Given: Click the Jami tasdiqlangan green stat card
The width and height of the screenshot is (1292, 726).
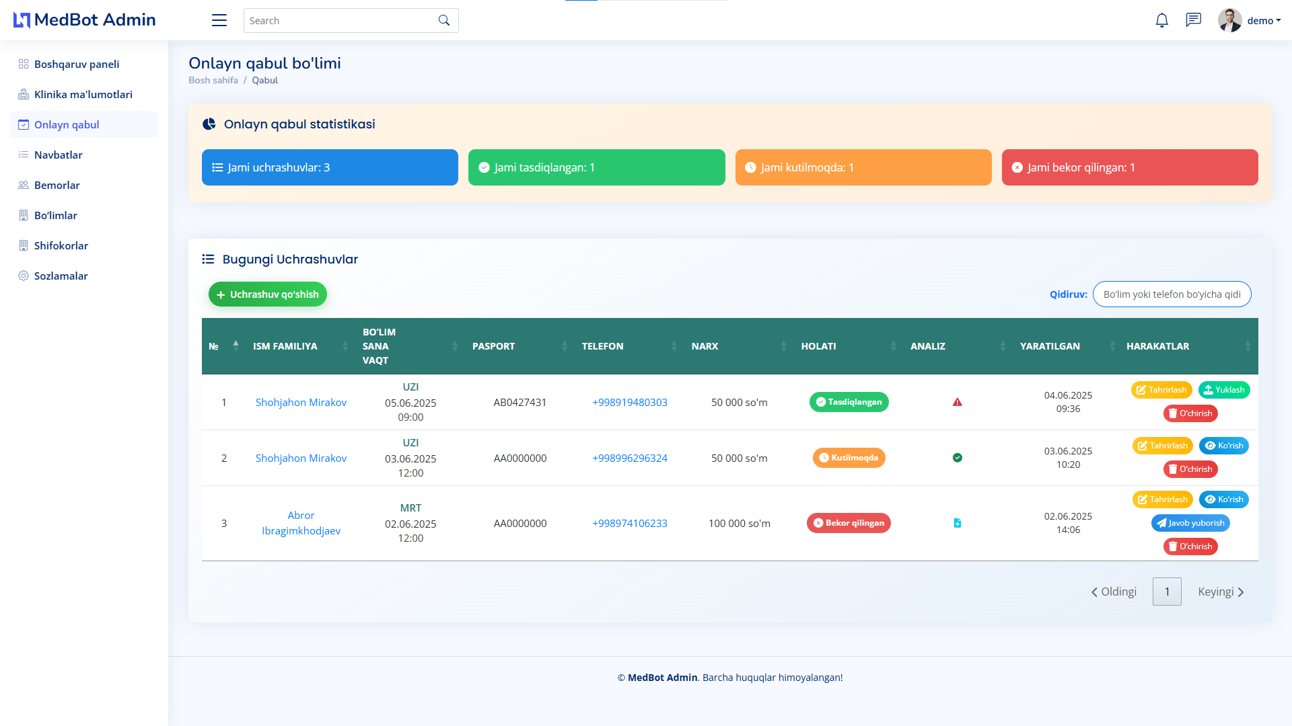Looking at the screenshot, I should click(596, 167).
